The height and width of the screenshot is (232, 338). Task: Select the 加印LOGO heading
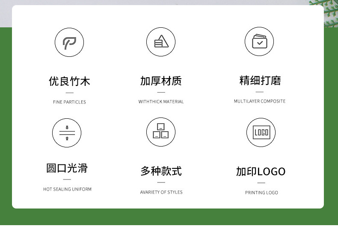pyautogui.click(x=261, y=171)
